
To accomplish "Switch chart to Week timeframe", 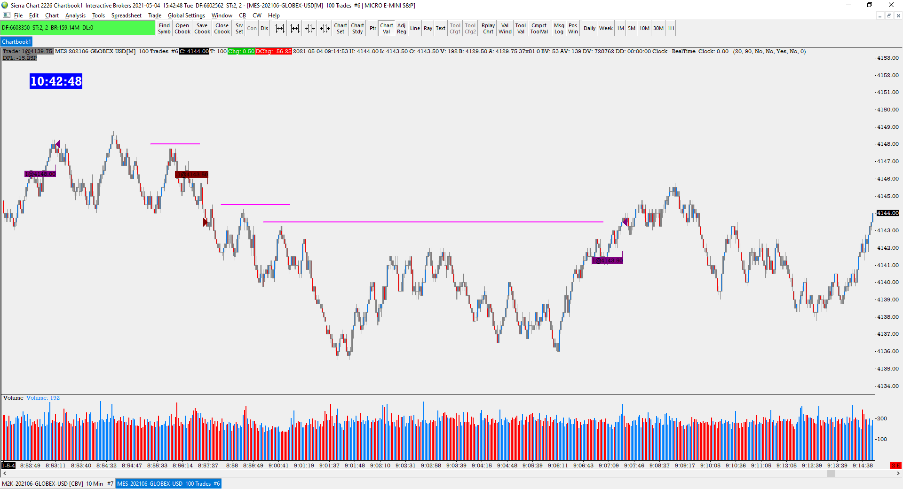I will pyautogui.click(x=606, y=28).
